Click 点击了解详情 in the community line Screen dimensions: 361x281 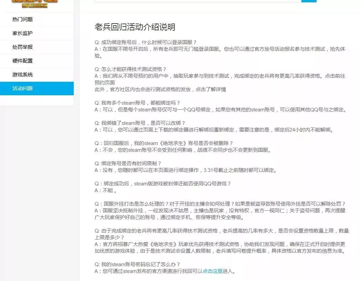(x=211, y=89)
